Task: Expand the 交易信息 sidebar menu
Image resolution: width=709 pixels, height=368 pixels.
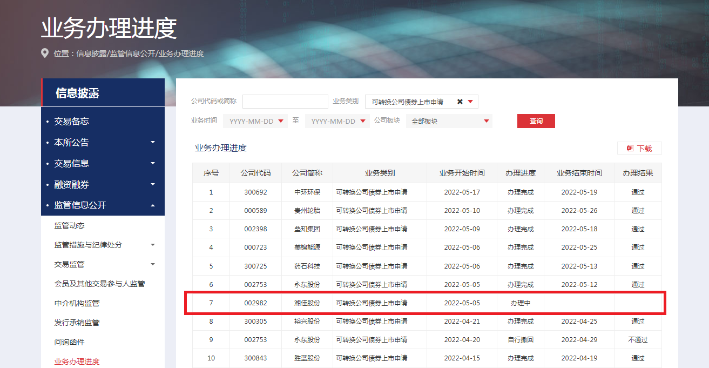Action: pyautogui.click(x=153, y=163)
